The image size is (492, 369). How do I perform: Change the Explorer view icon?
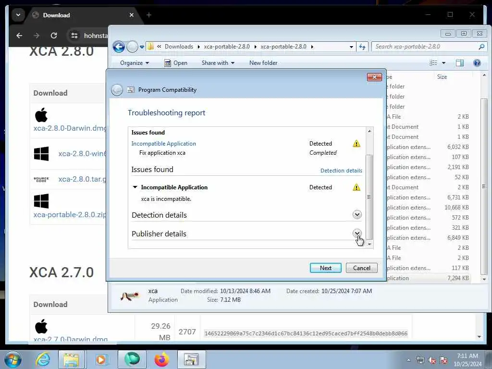[x=433, y=63]
